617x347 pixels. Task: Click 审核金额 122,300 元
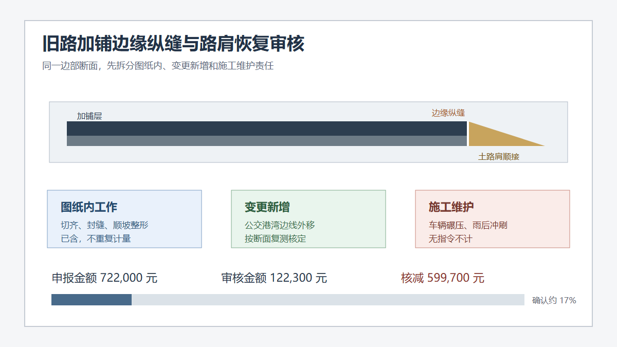(274, 278)
